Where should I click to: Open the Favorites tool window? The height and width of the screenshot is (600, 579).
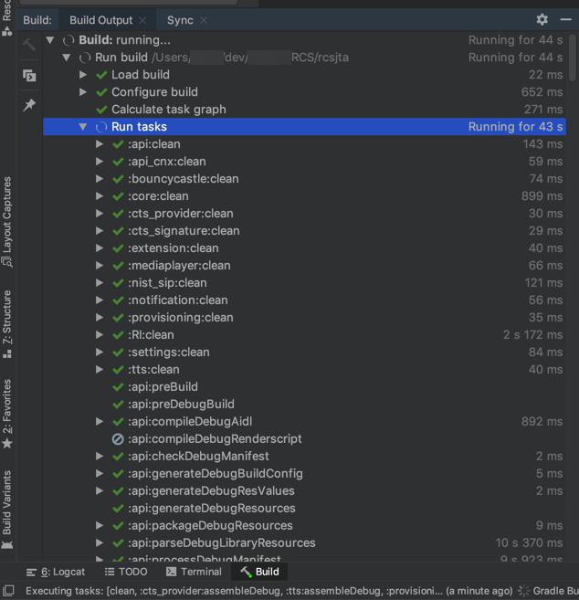pos(7,413)
